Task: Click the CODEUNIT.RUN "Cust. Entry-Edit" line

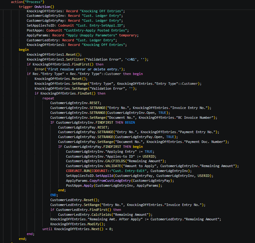Action: pos(129,171)
